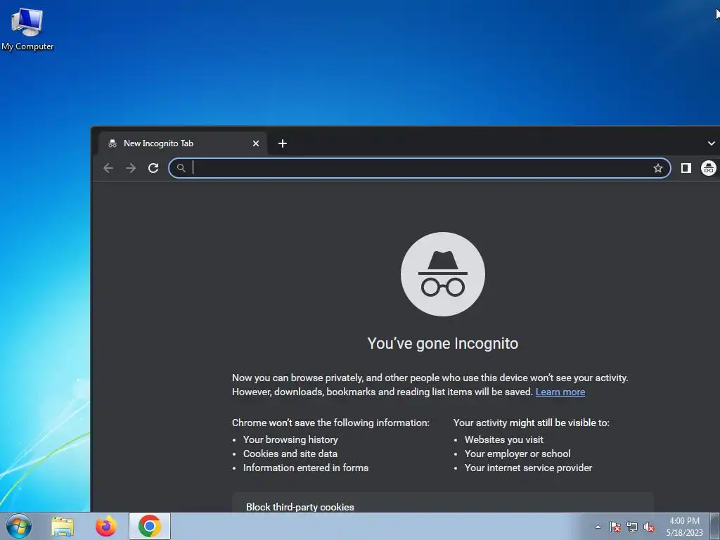The height and width of the screenshot is (540, 720).
Task: Bookmark this tab with the star icon
Action: pyautogui.click(x=658, y=168)
